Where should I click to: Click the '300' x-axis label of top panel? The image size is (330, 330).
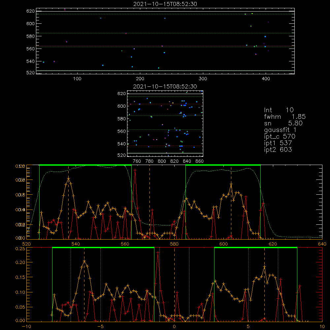tap(203, 79)
